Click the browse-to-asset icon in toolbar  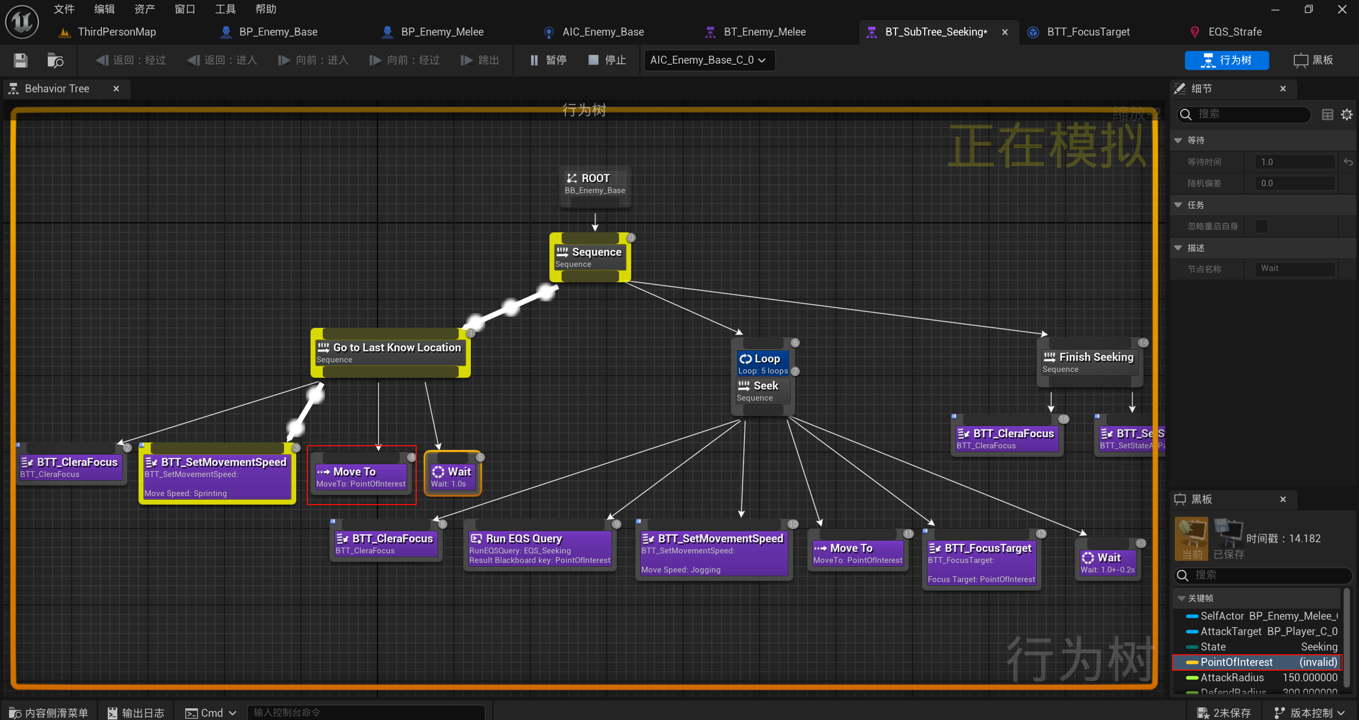[55, 60]
